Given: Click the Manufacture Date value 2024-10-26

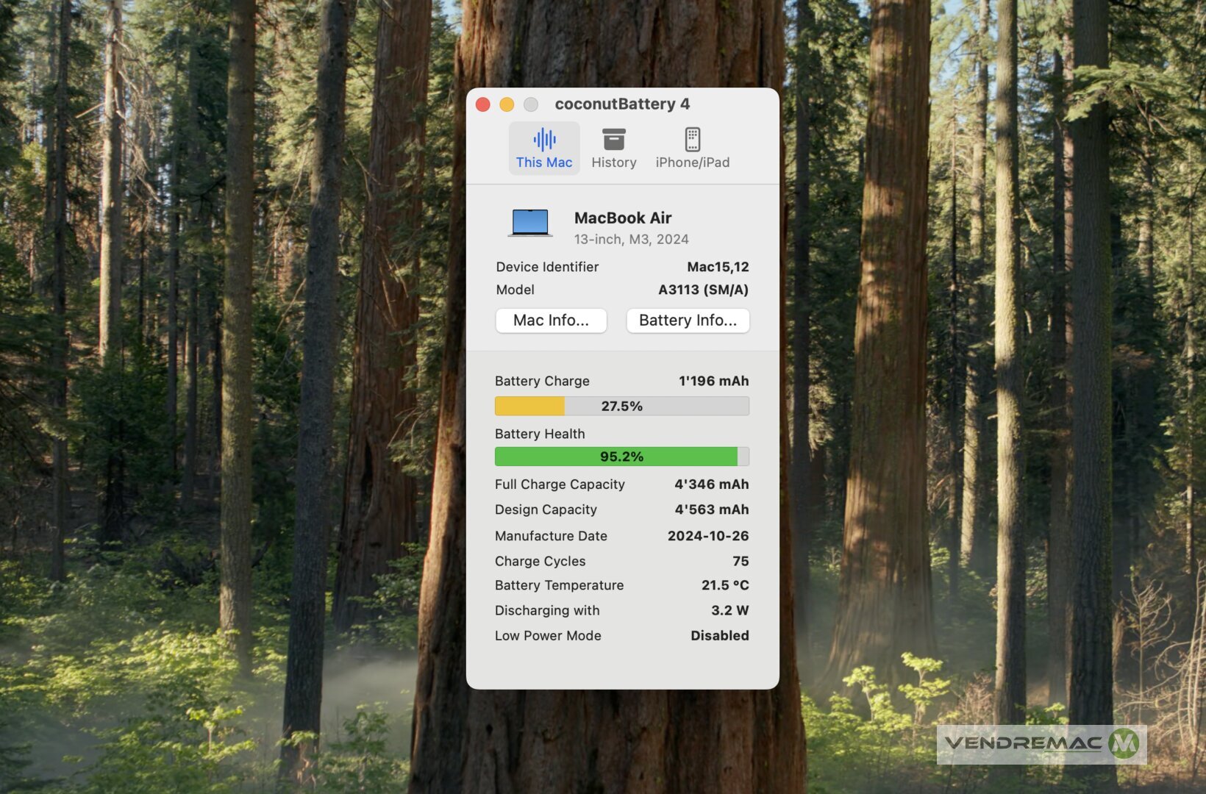Looking at the screenshot, I should click(x=707, y=536).
